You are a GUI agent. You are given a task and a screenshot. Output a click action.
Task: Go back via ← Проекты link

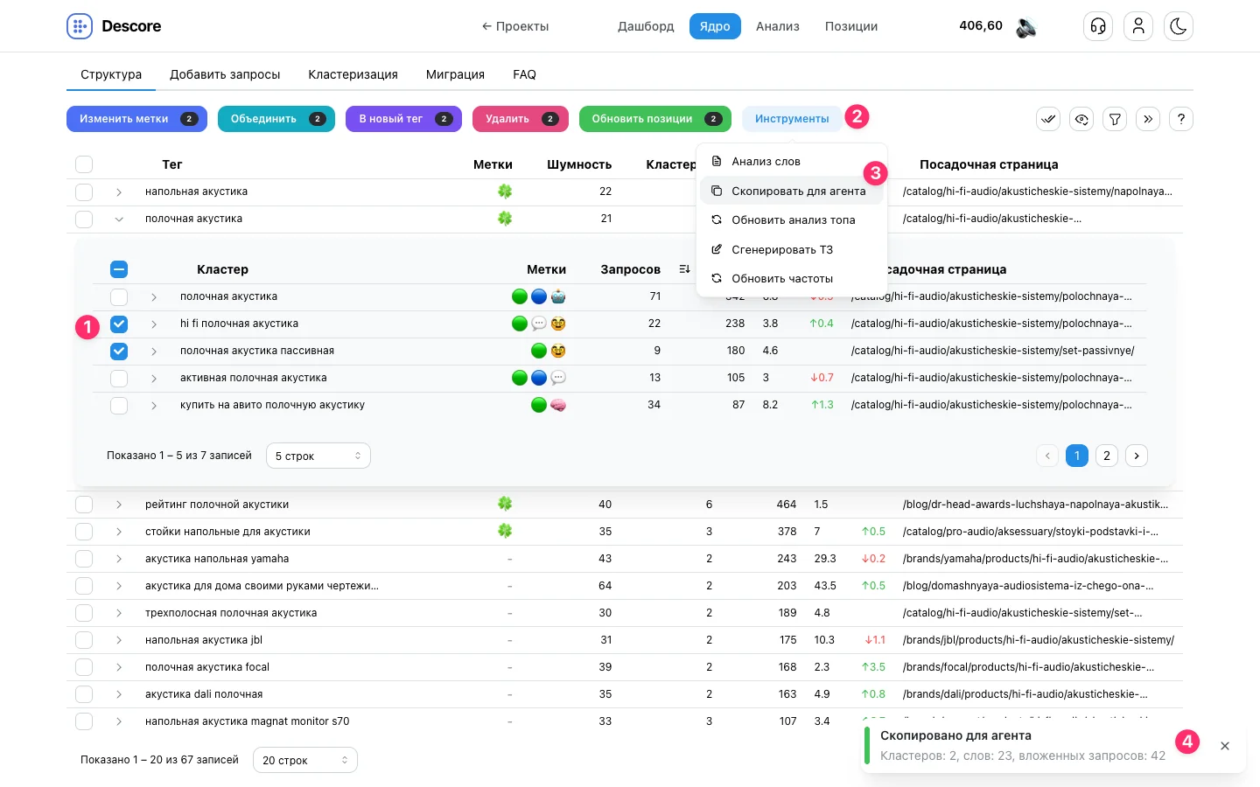[x=515, y=26]
